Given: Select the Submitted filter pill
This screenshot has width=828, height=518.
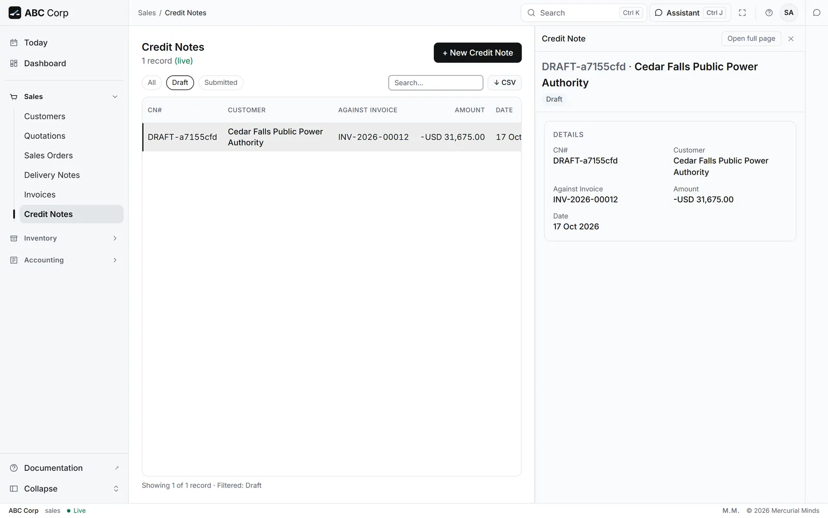Looking at the screenshot, I should tap(221, 82).
